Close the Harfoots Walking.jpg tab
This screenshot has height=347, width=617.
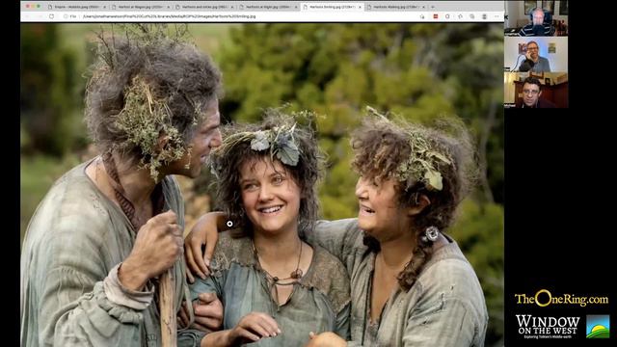point(423,7)
